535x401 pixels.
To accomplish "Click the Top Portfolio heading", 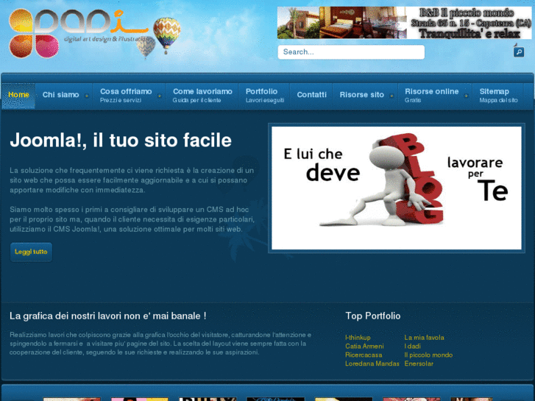I will [373, 316].
